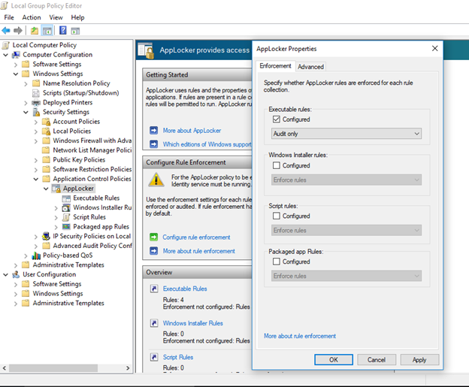The image size is (469, 387).
Task: Open the Action menu
Action: (32, 17)
